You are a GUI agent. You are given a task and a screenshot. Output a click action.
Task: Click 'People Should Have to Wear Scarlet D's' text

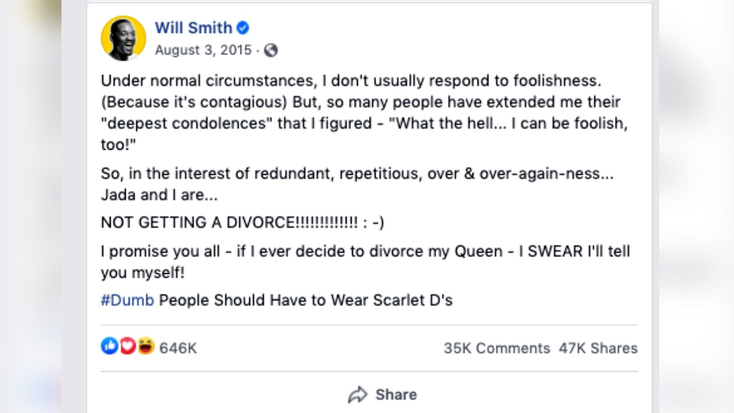[x=306, y=300]
